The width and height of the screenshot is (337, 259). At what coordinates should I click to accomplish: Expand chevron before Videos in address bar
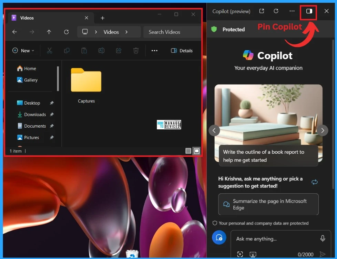click(96, 32)
